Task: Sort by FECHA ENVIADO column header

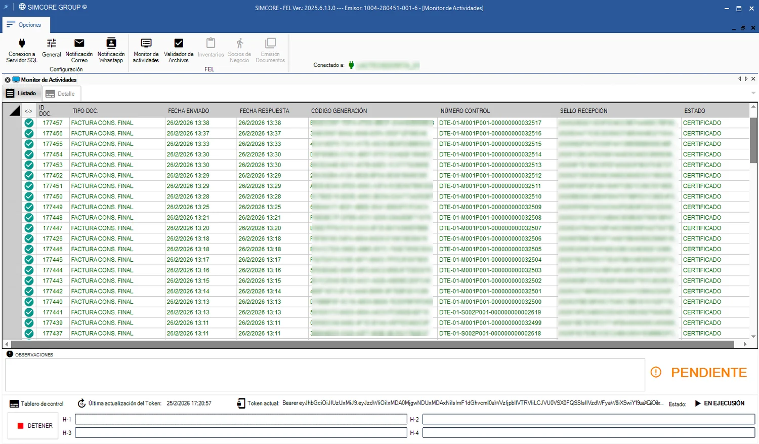Action: pyautogui.click(x=188, y=111)
